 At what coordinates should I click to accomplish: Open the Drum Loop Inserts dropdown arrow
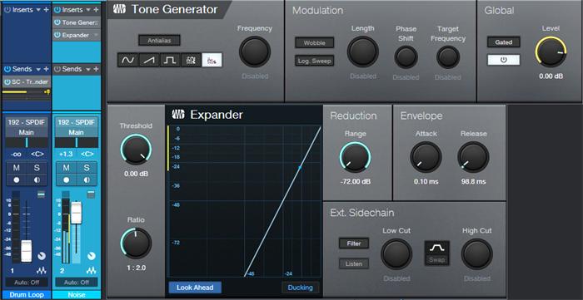38,10
